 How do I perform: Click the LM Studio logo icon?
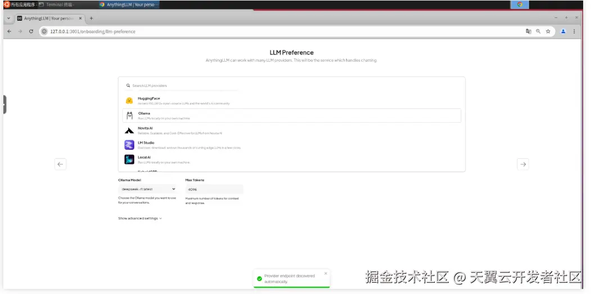pyautogui.click(x=129, y=145)
